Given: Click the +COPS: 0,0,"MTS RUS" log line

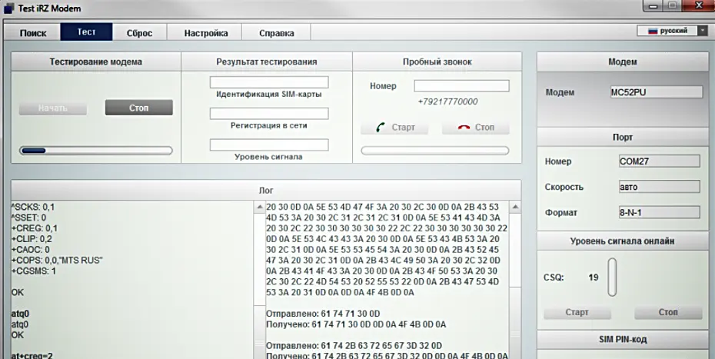Looking at the screenshot, I should click(x=57, y=260).
